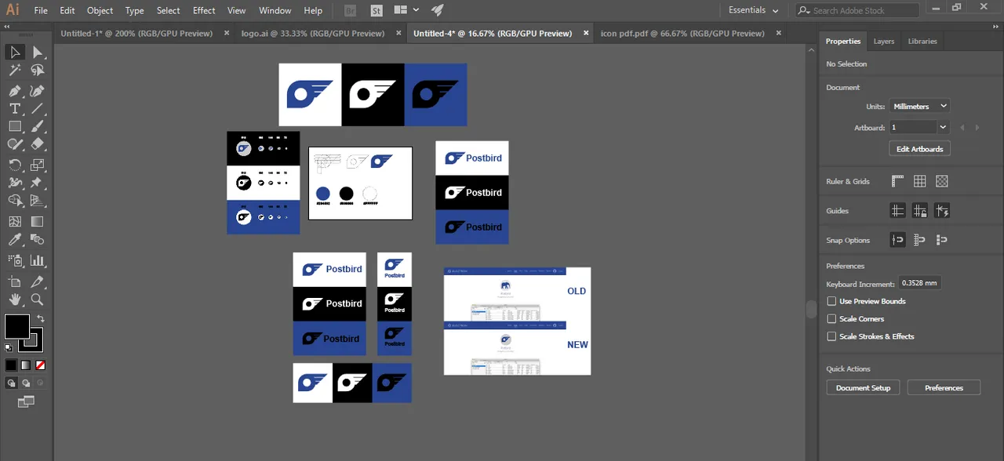Select the Eraser tool
The width and height of the screenshot is (1004, 461).
pos(37,144)
